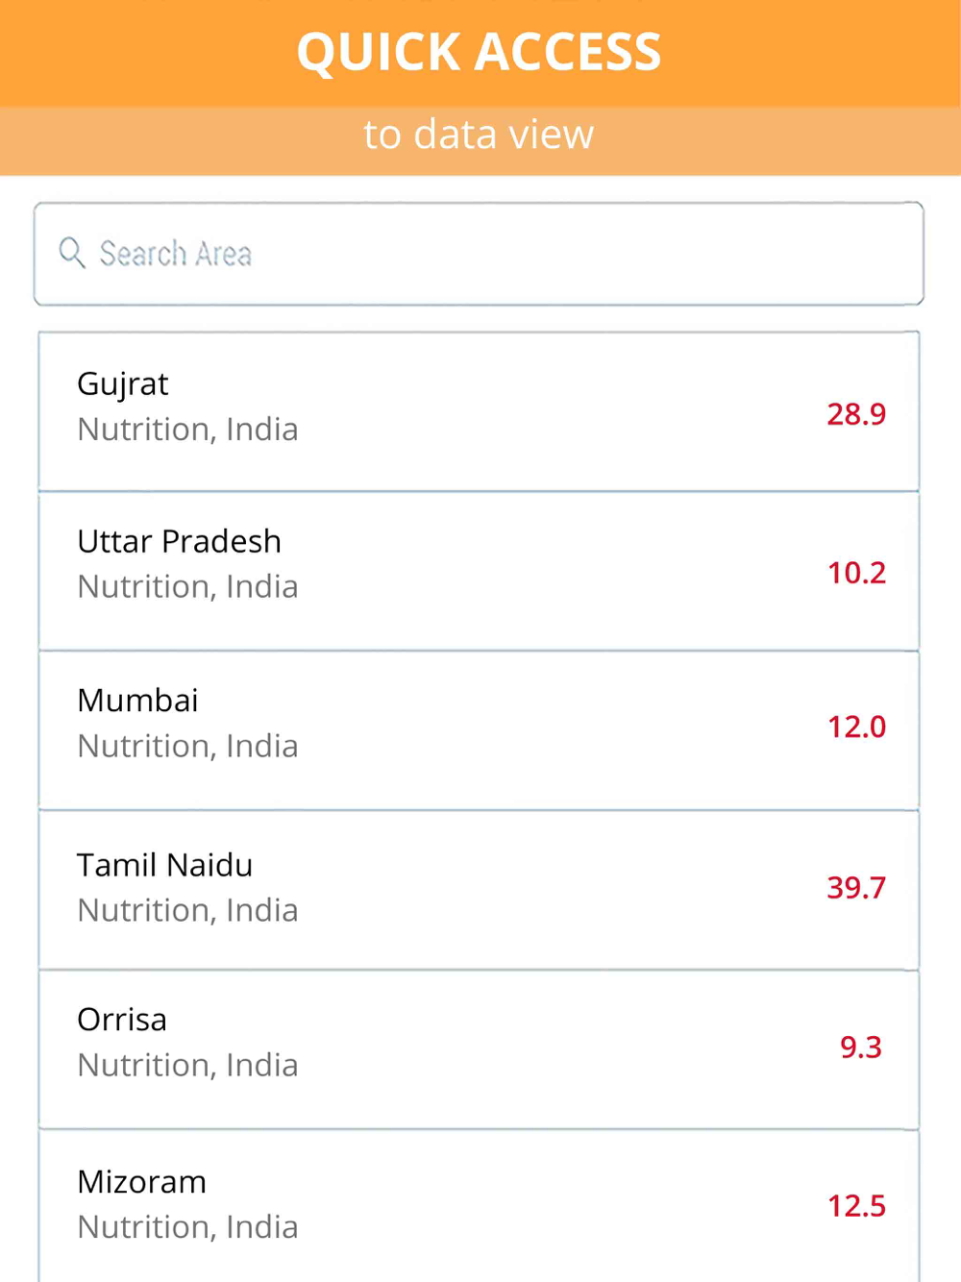Select the Tamil Naidu list row
This screenshot has width=961, height=1282.
pyautogui.click(x=479, y=890)
